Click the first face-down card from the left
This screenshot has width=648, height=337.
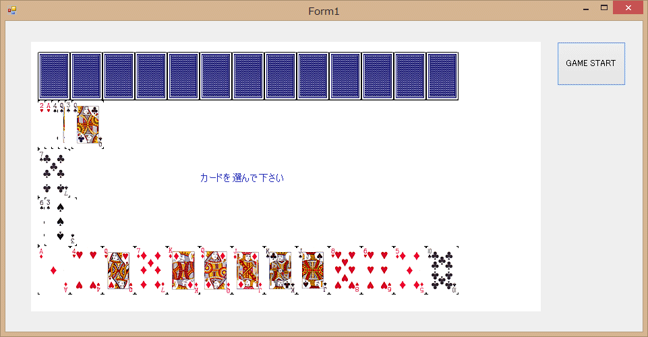(x=54, y=76)
